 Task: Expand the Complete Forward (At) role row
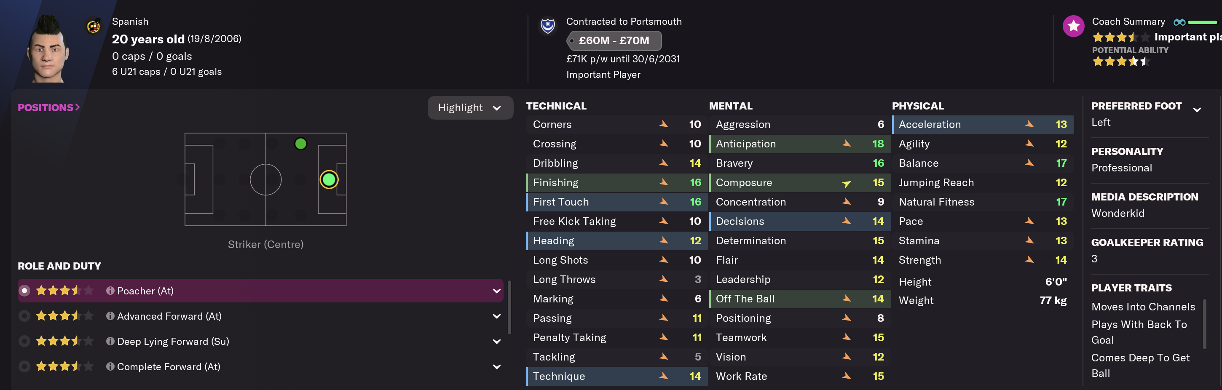click(496, 367)
